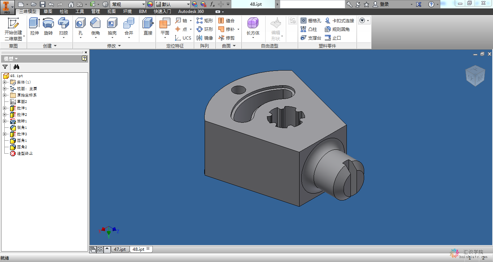Select the Rule Fillet (规则圆角) tool
Viewport: 493px width, 262px height.
pyautogui.click(x=337, y=29)
